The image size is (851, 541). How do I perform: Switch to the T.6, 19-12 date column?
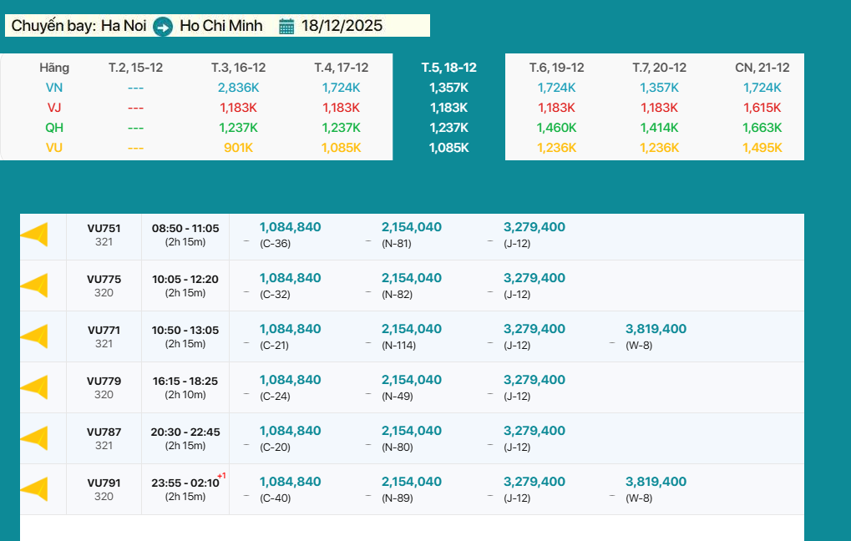click(556, 68)
